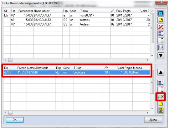Click upper grid vertical scrollbar up arrow
169x129 pixels.
[x=152, y=11]
